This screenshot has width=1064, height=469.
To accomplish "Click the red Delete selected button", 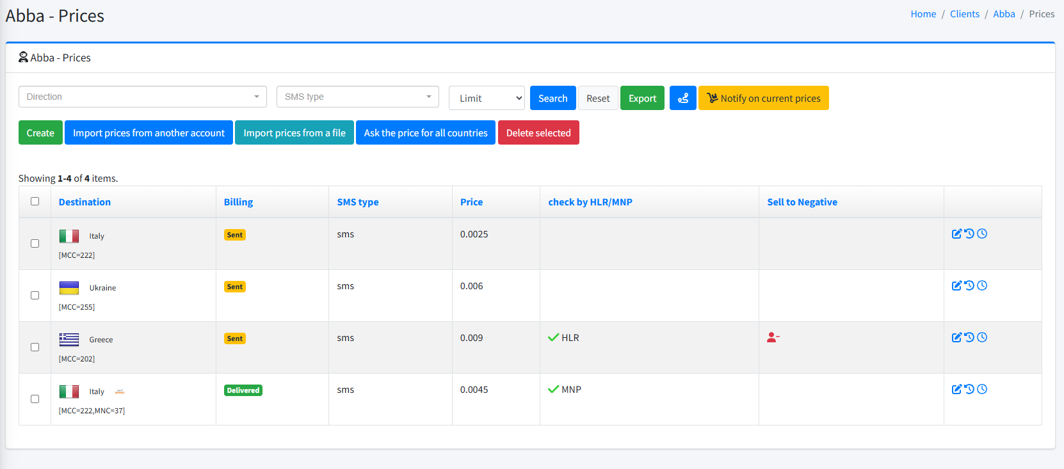I will click(538, 133).
